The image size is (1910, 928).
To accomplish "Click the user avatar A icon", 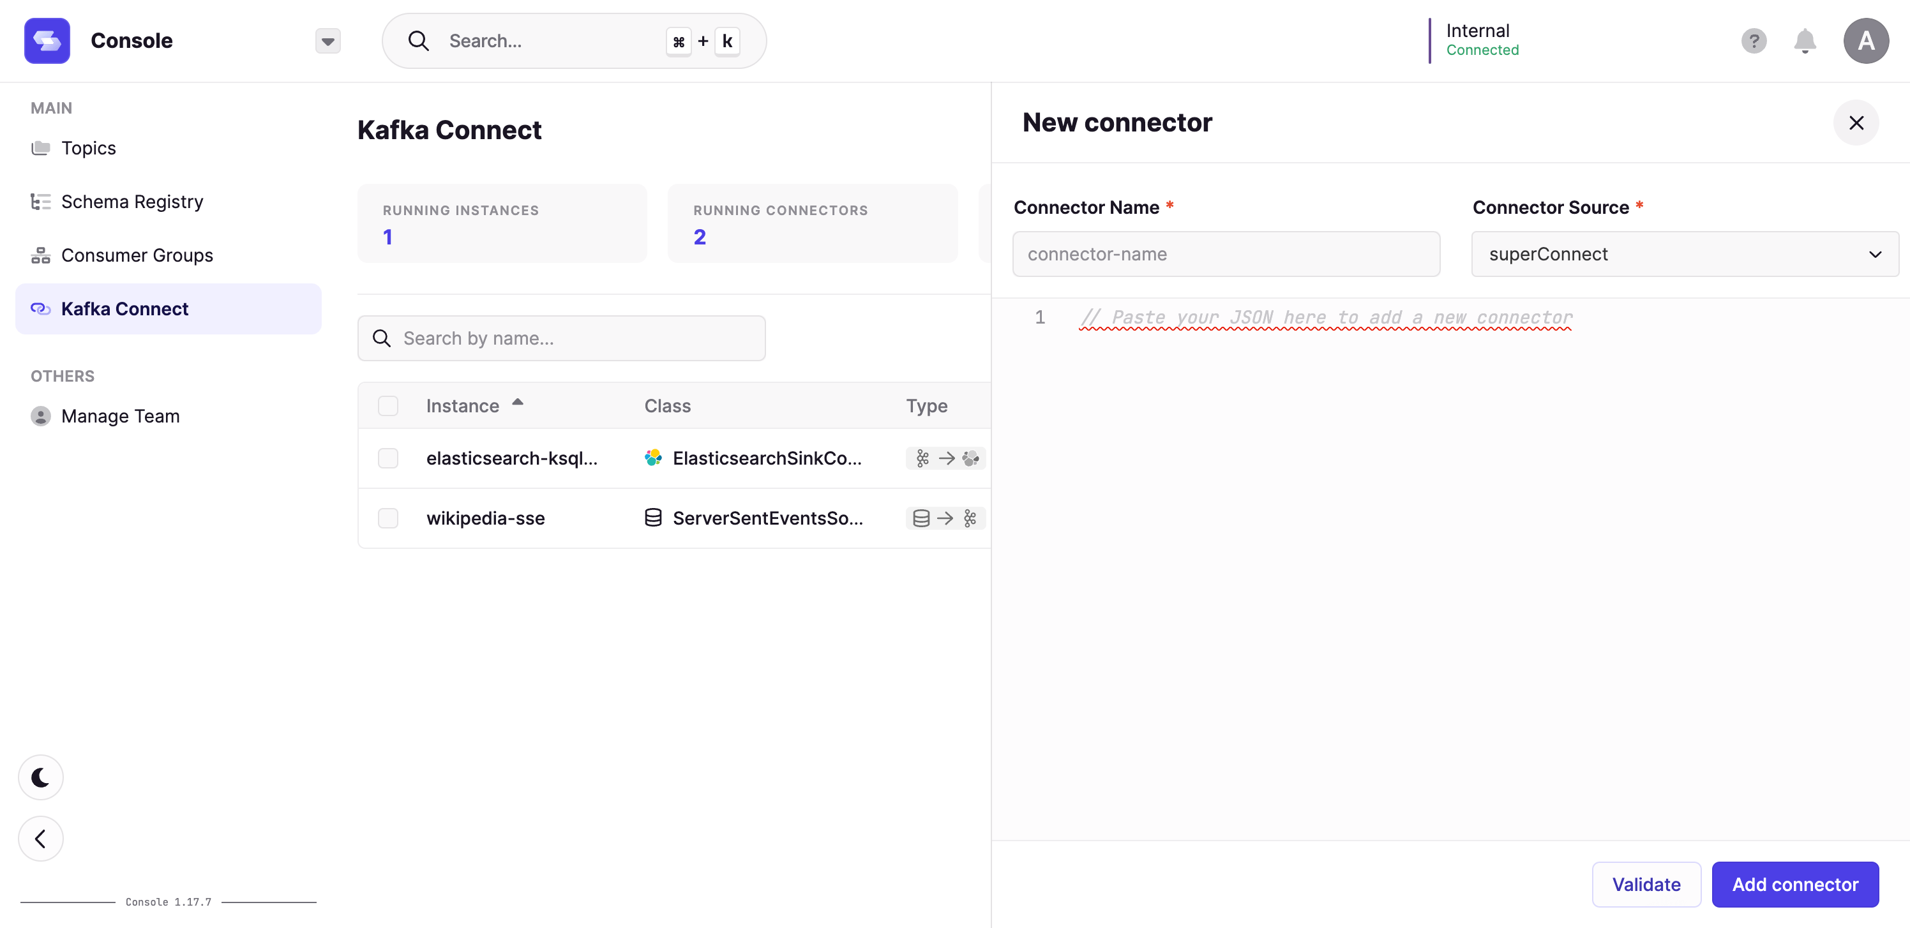I will pos(1865,41).
